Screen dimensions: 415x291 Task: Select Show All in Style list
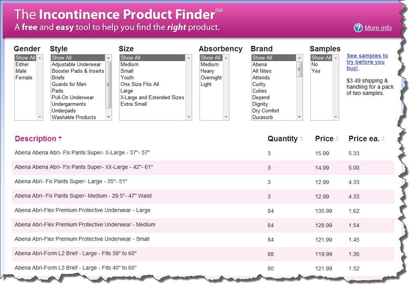78,58
